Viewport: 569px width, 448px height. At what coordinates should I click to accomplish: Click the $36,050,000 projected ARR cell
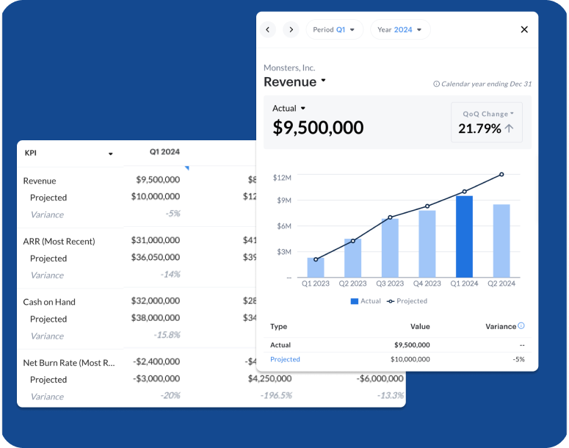point(156,257)
